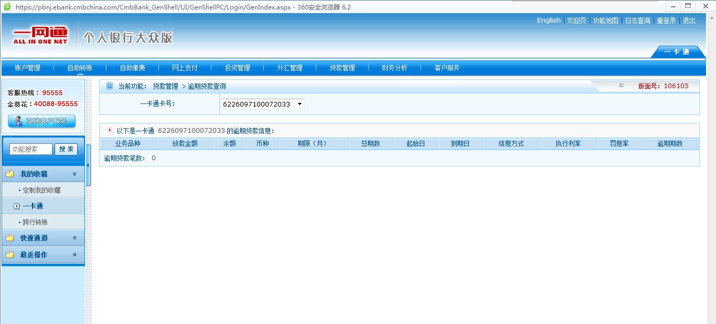Viewport: 716px width, 324px height.
Task: Click the 起始日 column header
Action: point(415,143)
